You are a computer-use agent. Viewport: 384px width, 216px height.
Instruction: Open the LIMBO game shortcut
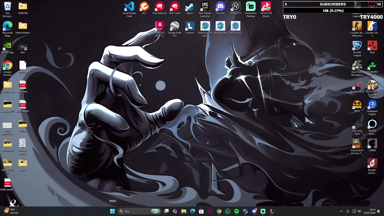click(372, 145)
